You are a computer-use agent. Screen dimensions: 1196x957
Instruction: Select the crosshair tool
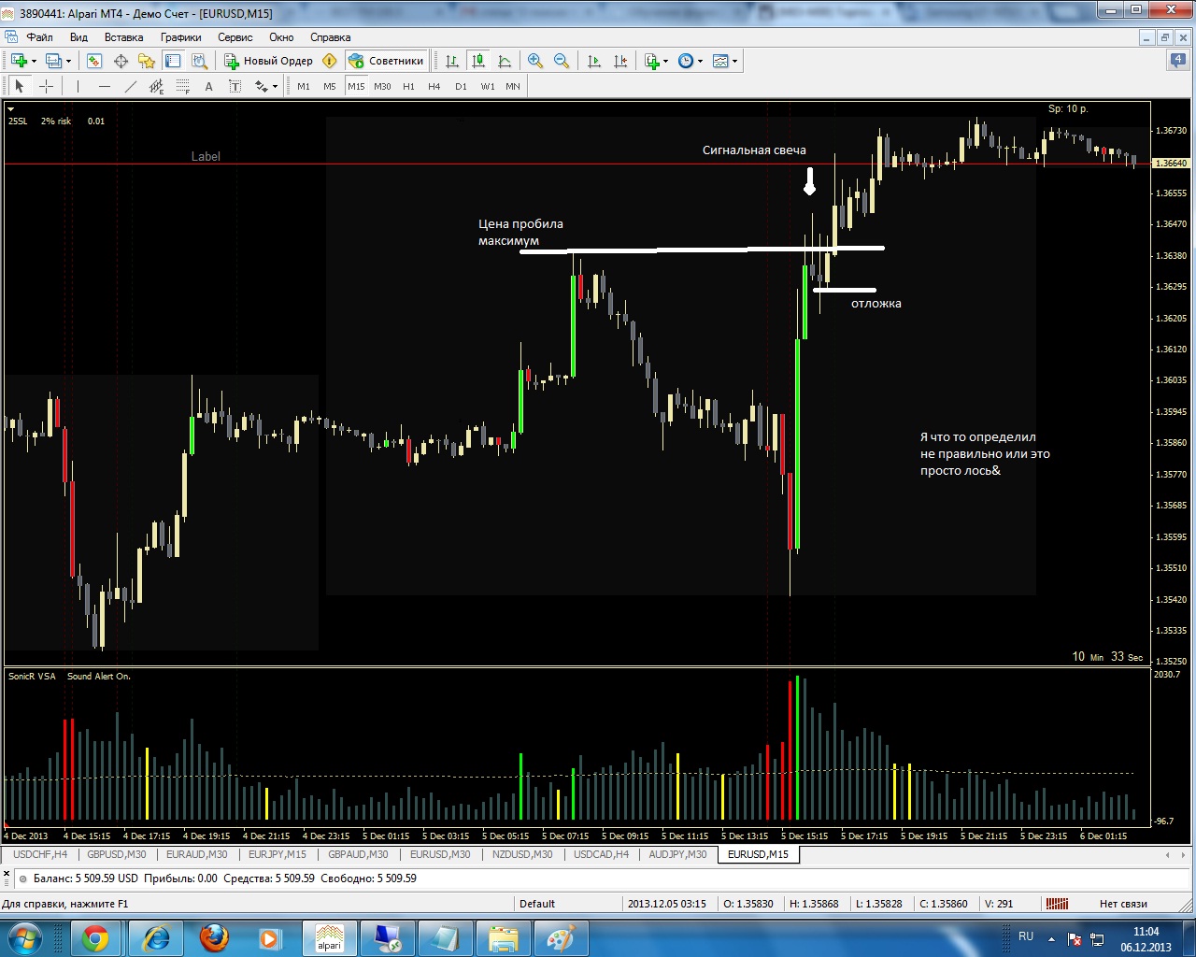[46, 86]
